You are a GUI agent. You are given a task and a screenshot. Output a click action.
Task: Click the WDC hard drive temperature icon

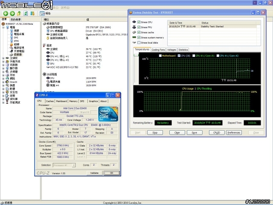pos(48,67)
